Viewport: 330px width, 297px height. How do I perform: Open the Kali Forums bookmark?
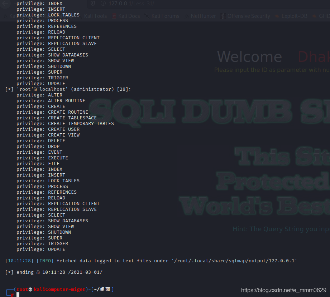(x=162, y=16)
